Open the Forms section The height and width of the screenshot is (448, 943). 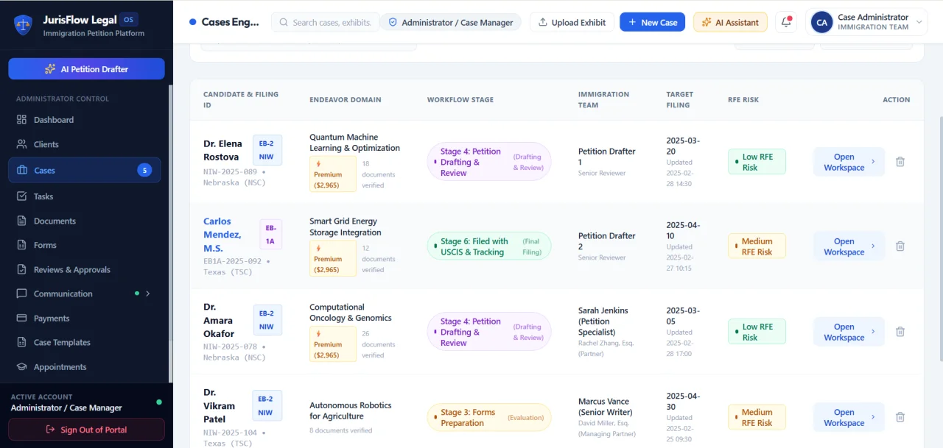[x=85, y=245]
